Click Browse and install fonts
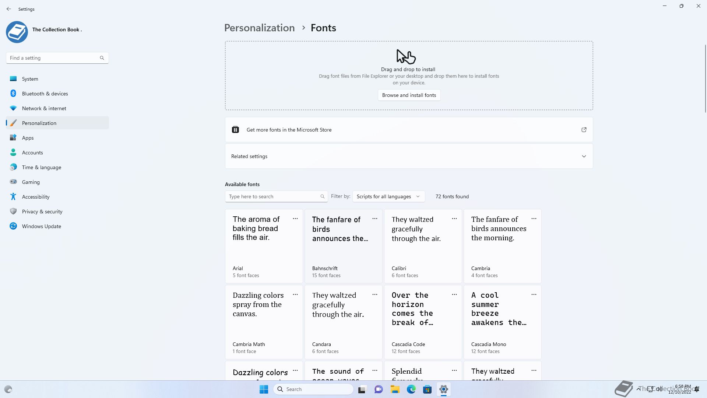This screenshot has width=707, height=398. click(409, 95)
